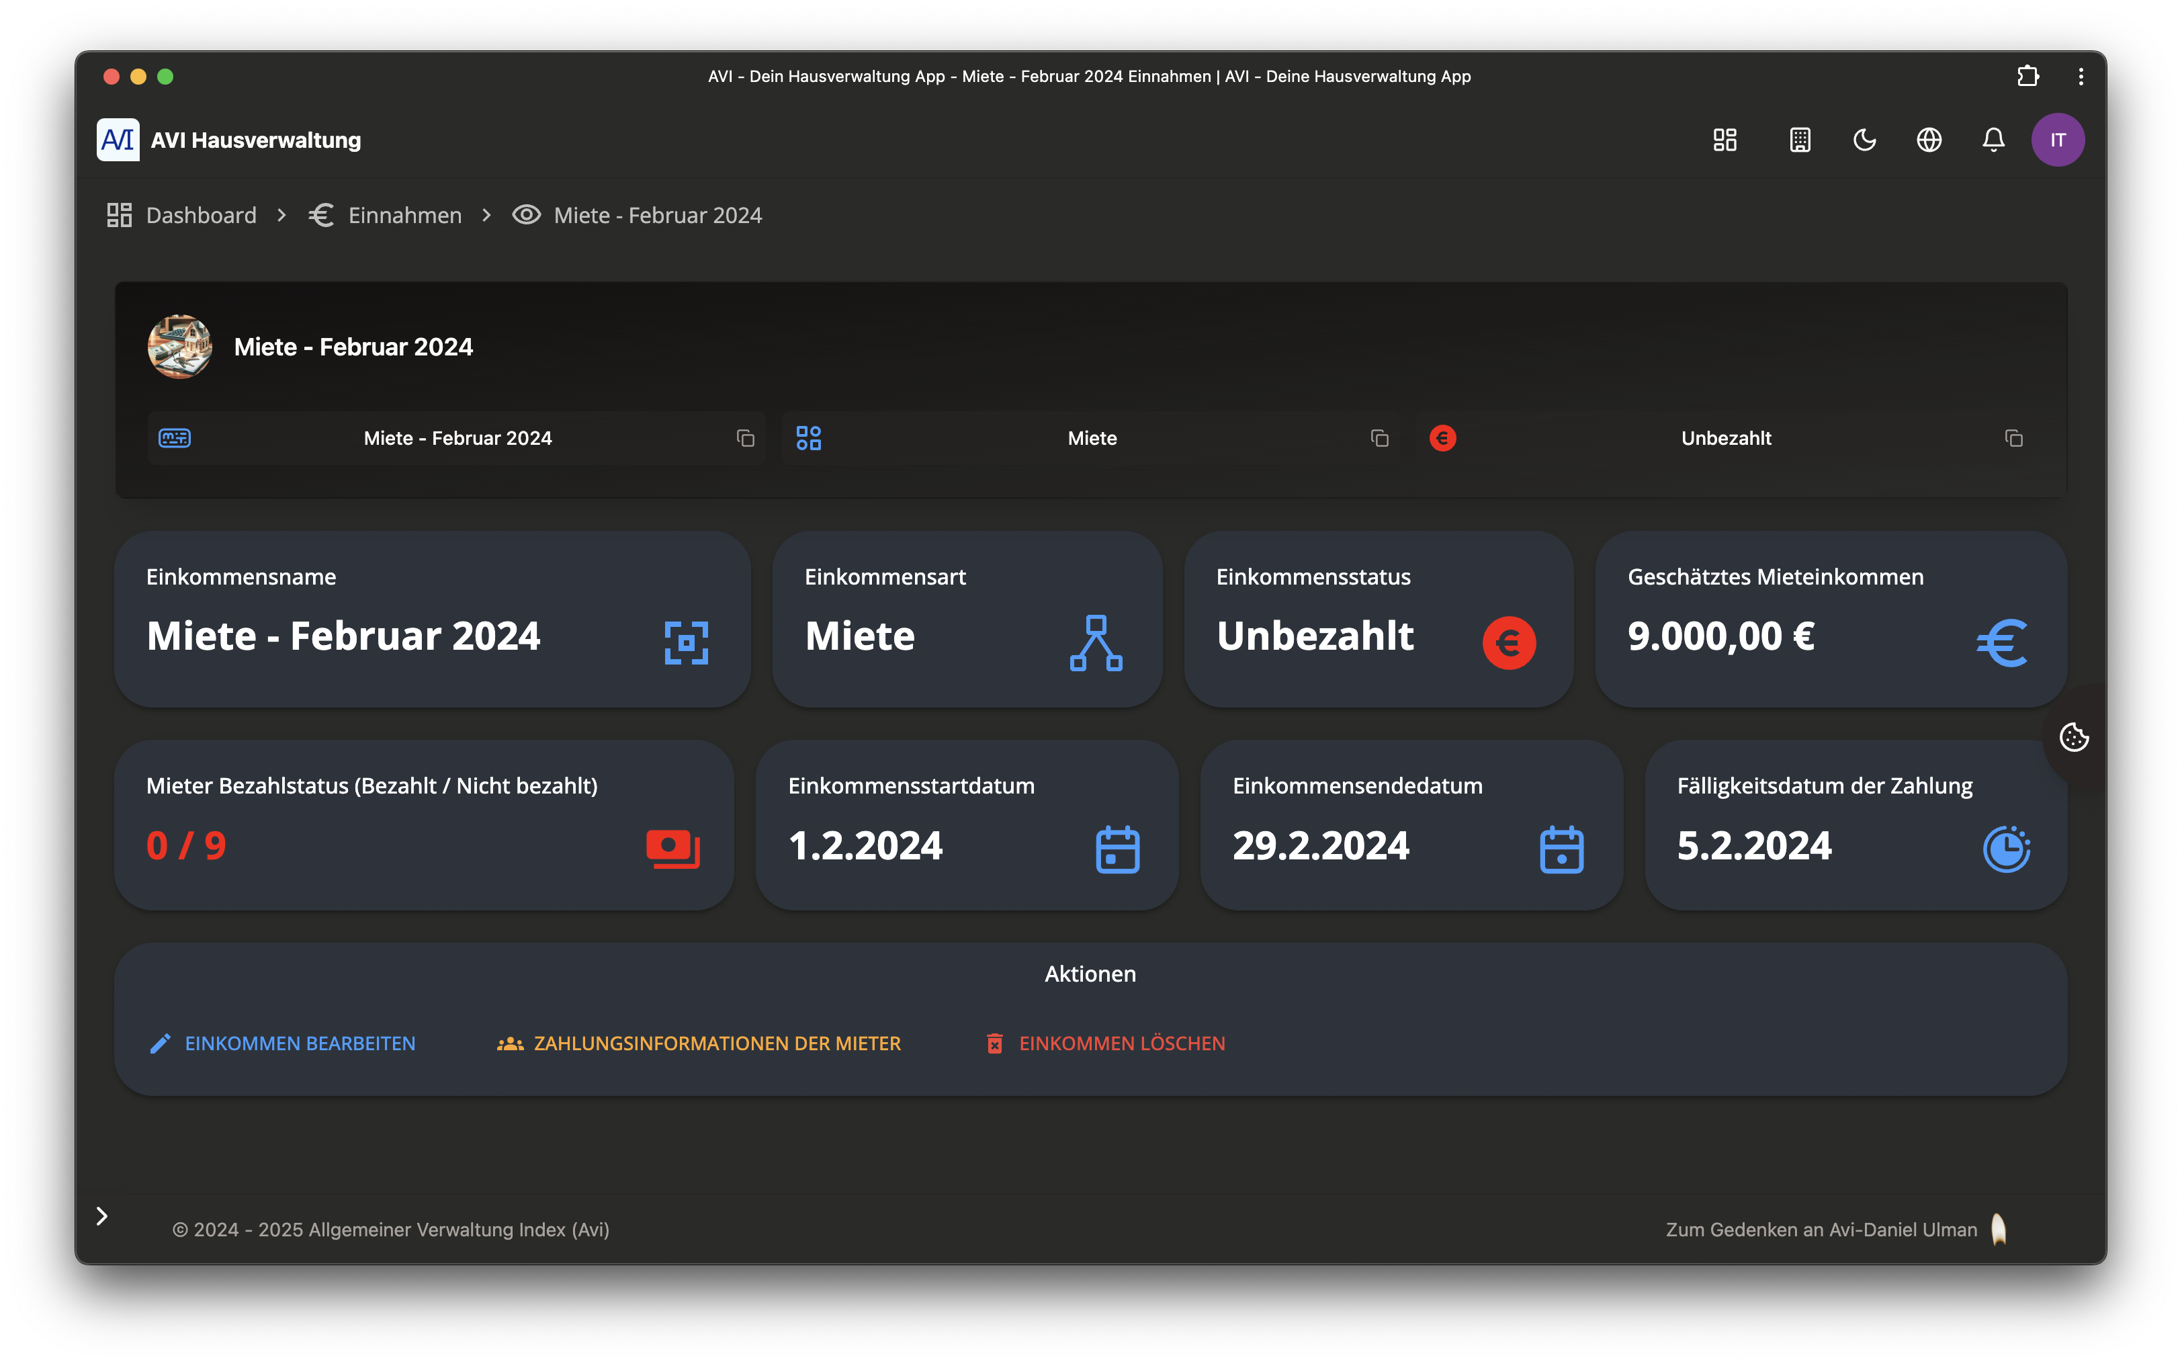Expand the sidebar with bottom-left chevron
The height and width of the screenshot is (1364, 2182).
[102, 1216]
